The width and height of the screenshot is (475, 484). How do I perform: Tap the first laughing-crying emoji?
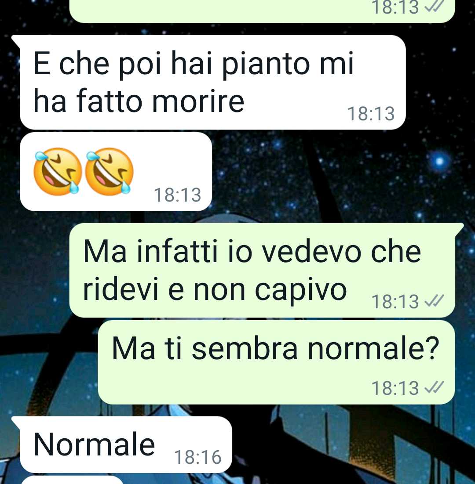point(57,172)
